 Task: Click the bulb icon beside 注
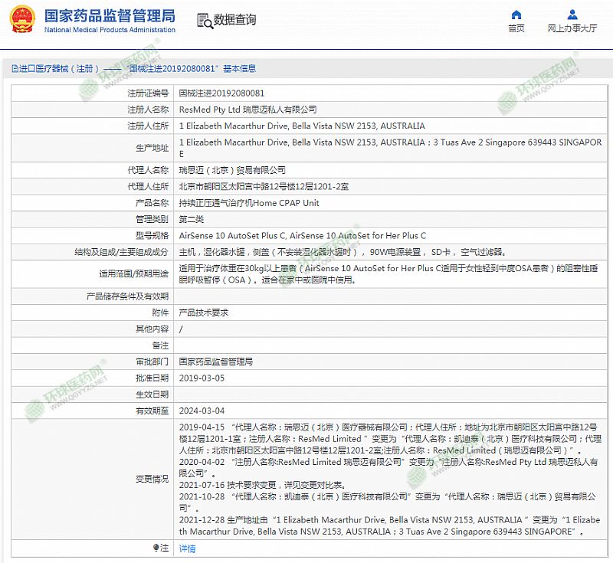pos(156,548)
